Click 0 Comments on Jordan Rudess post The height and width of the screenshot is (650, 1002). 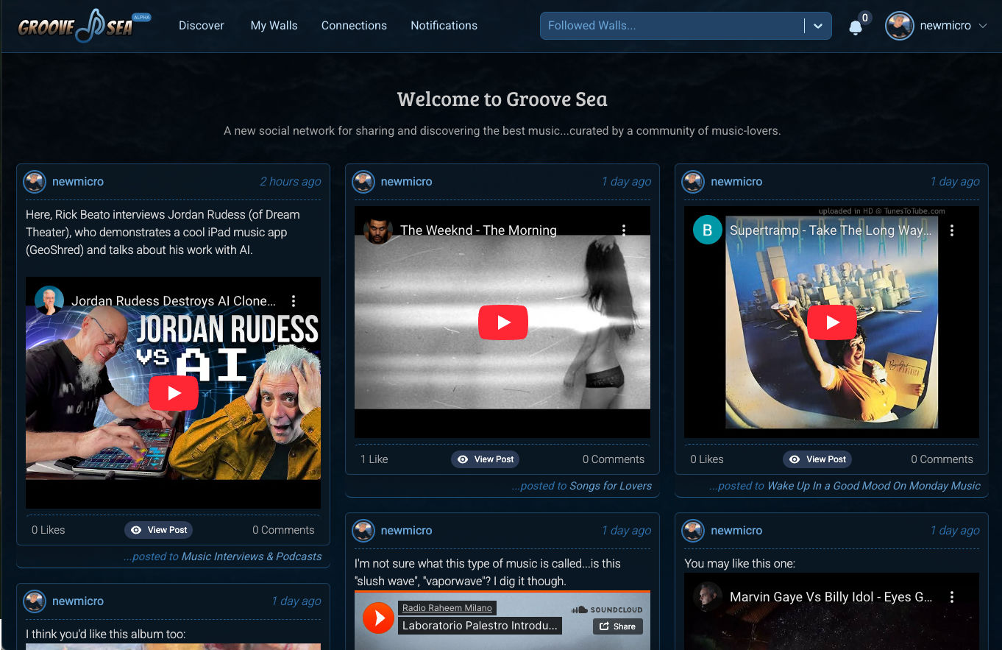point(283,530)
